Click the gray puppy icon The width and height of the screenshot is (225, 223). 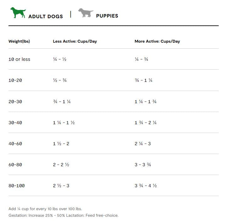pyautogui.click(x=86, y=13)
